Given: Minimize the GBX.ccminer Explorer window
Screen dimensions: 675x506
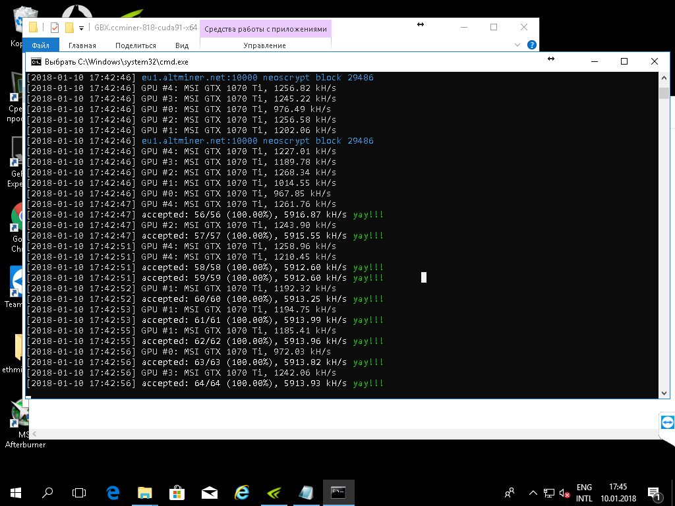Looking at the screenshot, I should 464,27.
